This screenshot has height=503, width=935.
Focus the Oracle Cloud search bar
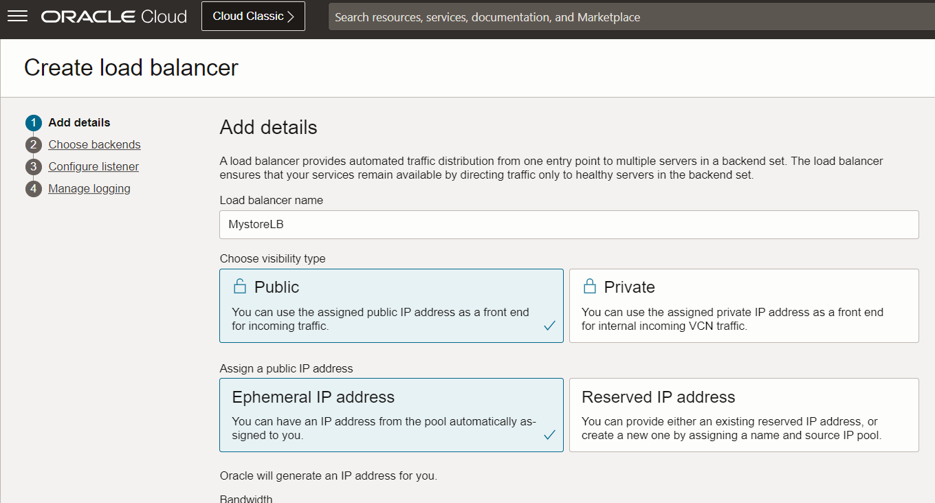click(x=631, y=17)
